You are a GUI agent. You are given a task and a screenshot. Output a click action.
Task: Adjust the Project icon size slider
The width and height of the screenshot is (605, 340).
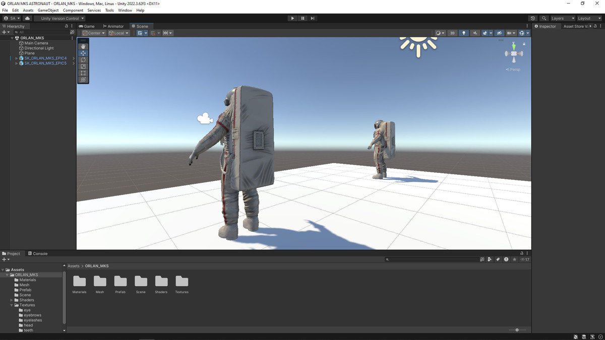[517, 330]
